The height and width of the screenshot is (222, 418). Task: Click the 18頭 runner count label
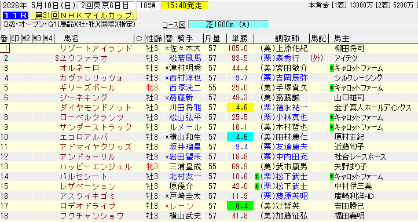[148, 5]
